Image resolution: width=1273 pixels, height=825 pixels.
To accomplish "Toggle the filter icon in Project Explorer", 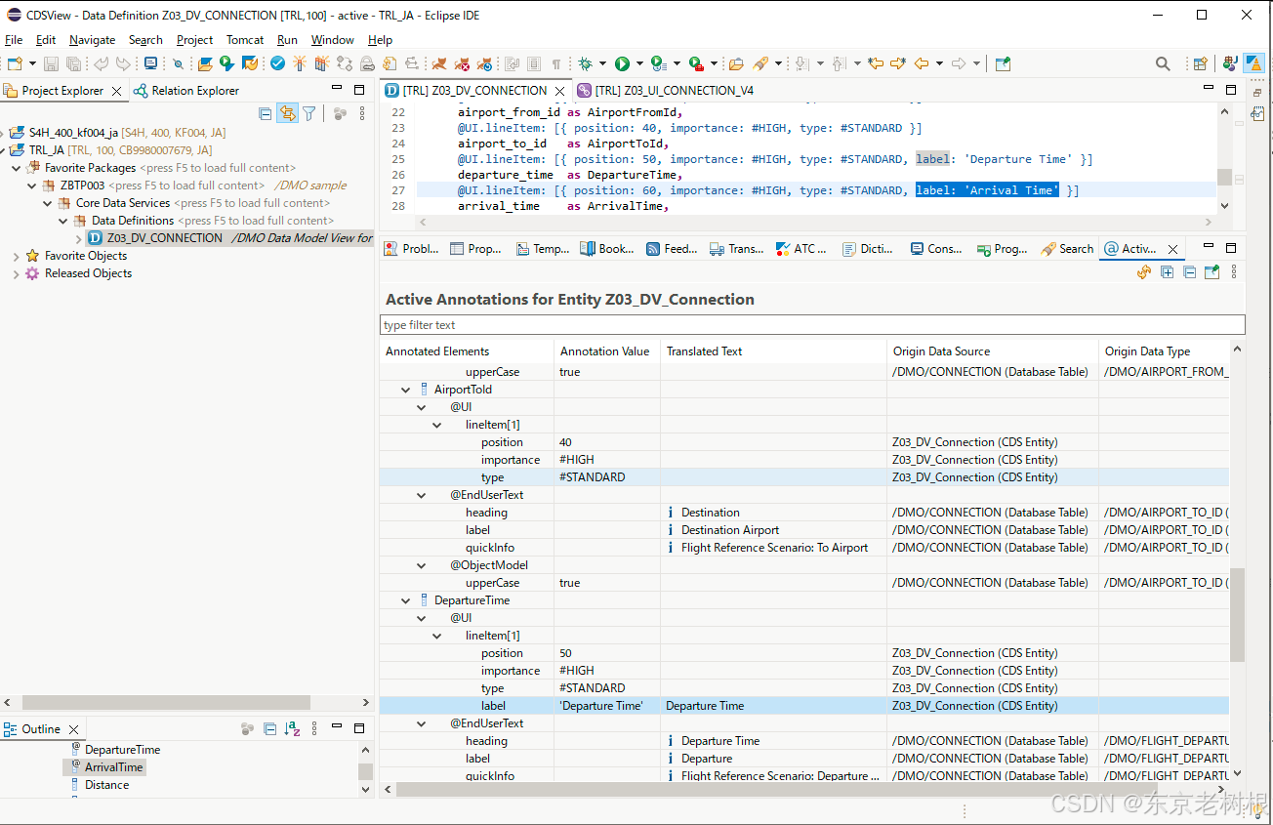I will [308, 112].
